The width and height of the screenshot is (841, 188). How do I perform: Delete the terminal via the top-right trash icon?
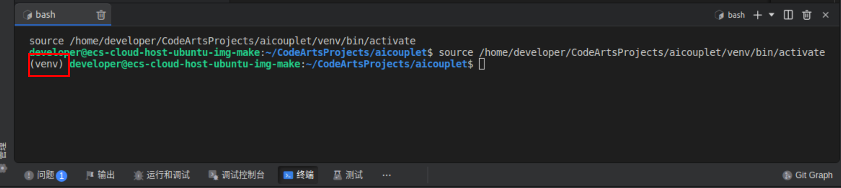pos(807,15)
